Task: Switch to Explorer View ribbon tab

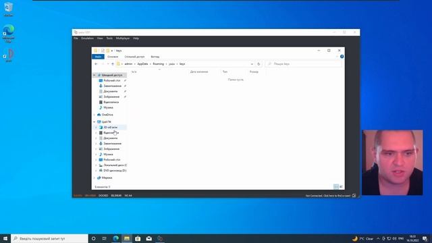Action: click(155, 57)
